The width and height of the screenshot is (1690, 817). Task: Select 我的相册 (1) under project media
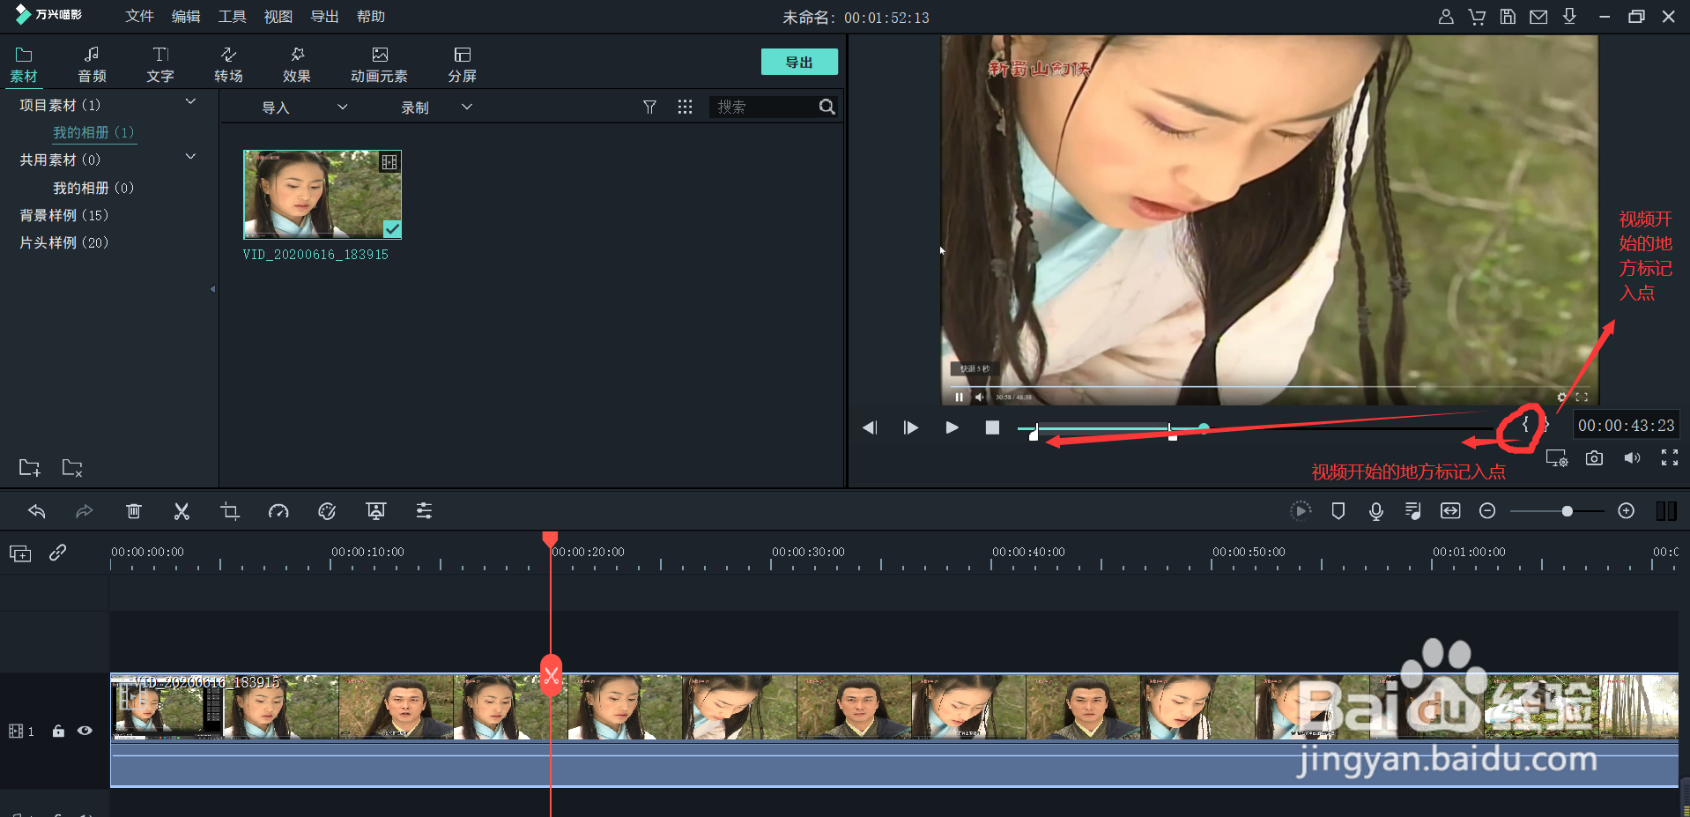[x=93, y=132]
